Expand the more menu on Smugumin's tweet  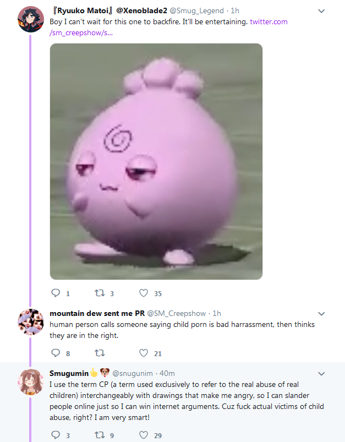tap(321, 374)
